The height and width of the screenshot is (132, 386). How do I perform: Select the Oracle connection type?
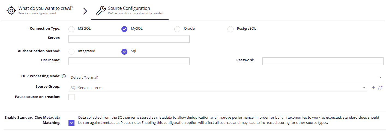click(x=177, y=29)
